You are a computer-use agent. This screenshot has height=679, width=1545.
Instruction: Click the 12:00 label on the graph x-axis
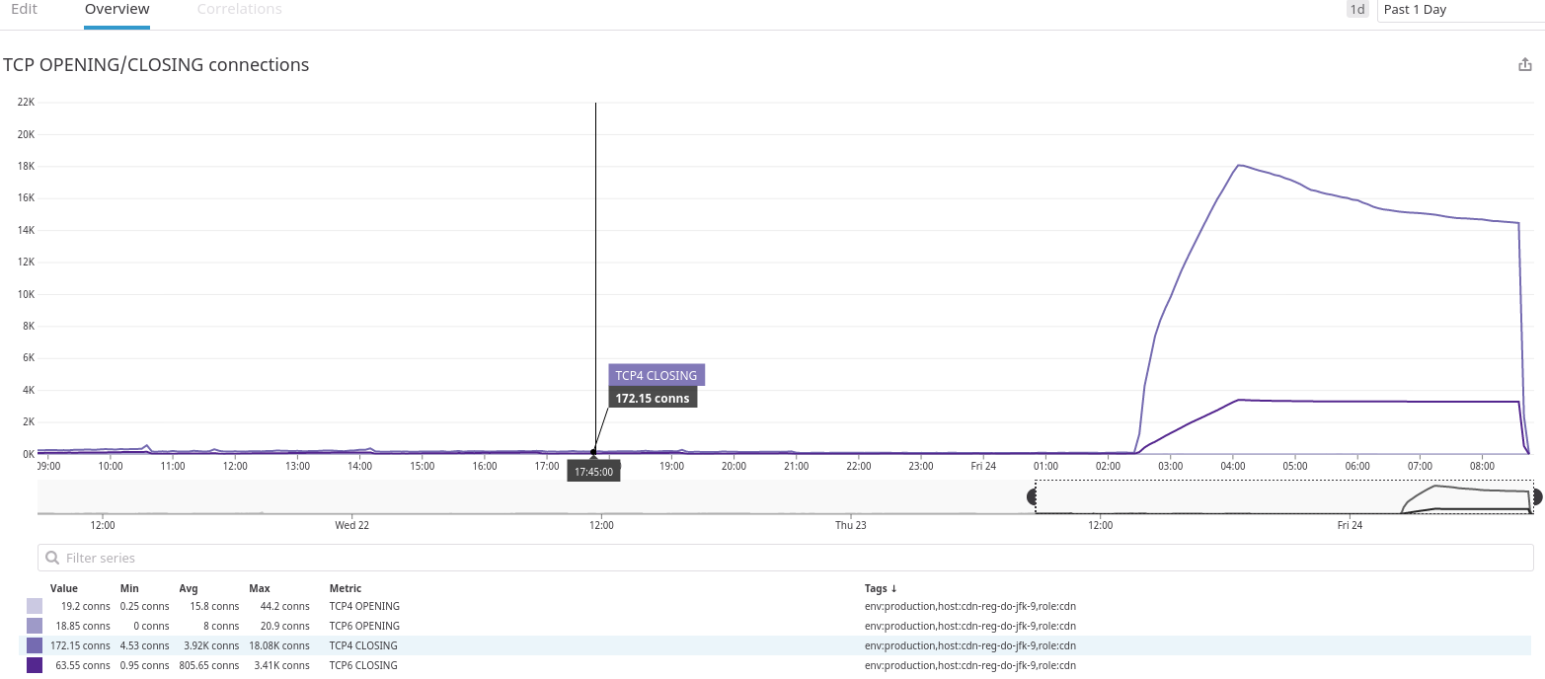point(235,466)
